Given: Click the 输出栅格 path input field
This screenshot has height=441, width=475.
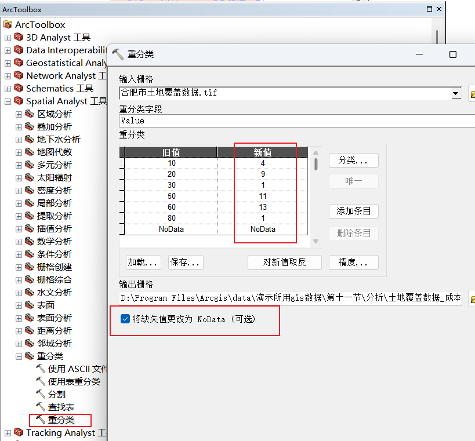Looking at the screenshot, I should point(291,298).
